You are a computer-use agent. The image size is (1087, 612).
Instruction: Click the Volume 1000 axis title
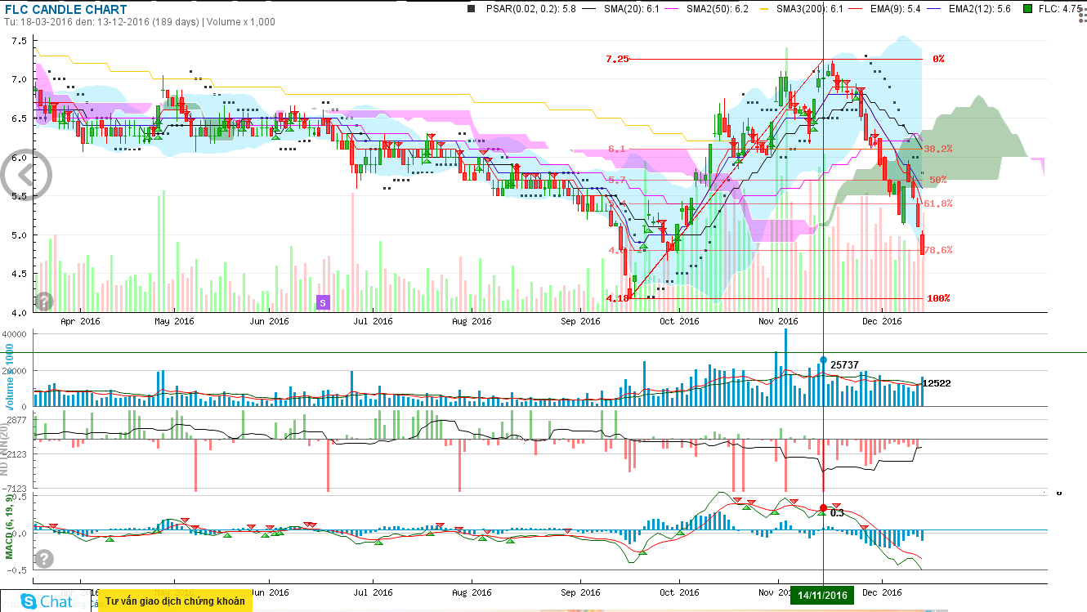(11, 377)
